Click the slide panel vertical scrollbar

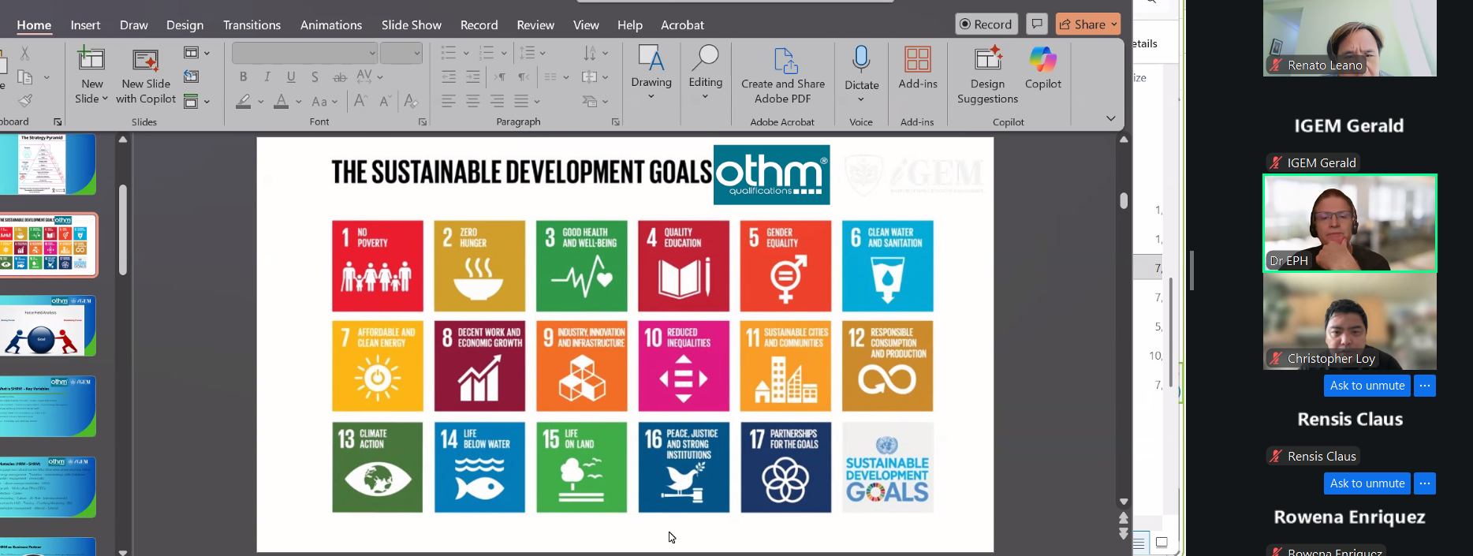123,229
